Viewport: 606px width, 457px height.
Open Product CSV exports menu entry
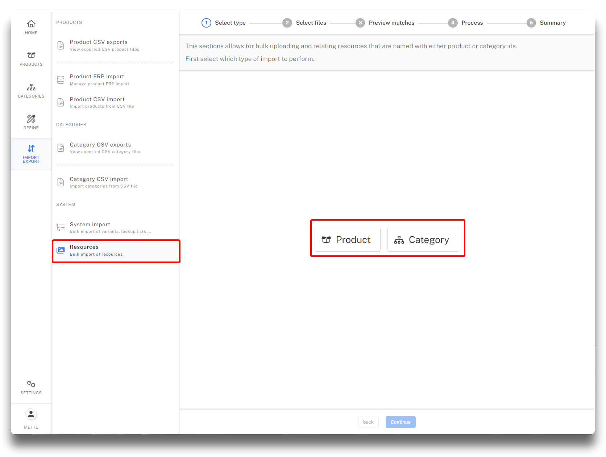pos(99,45)
